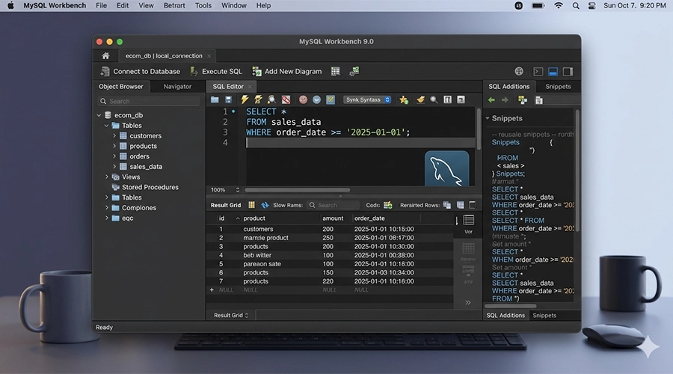Viewport: 673px width, 374px height.
Task: Toggle the right sidebar visibility icon
Action: click(568, 72)
